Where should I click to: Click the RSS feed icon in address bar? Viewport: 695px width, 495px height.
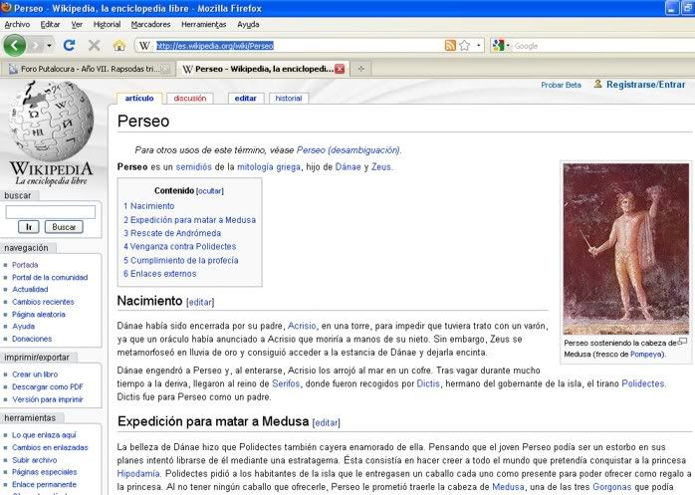coord(450,45)
